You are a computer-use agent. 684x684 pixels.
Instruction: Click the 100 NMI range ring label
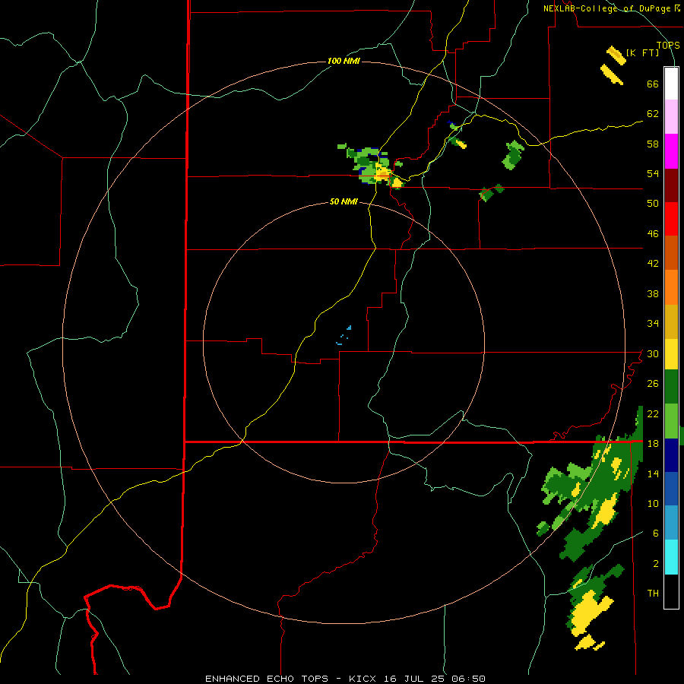tap(344, 61)
